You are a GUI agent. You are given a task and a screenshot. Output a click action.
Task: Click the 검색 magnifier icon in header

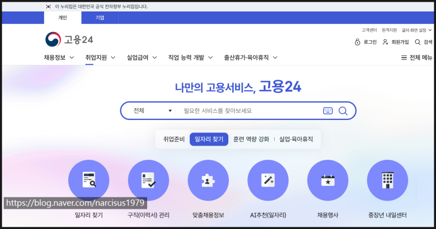417,42
